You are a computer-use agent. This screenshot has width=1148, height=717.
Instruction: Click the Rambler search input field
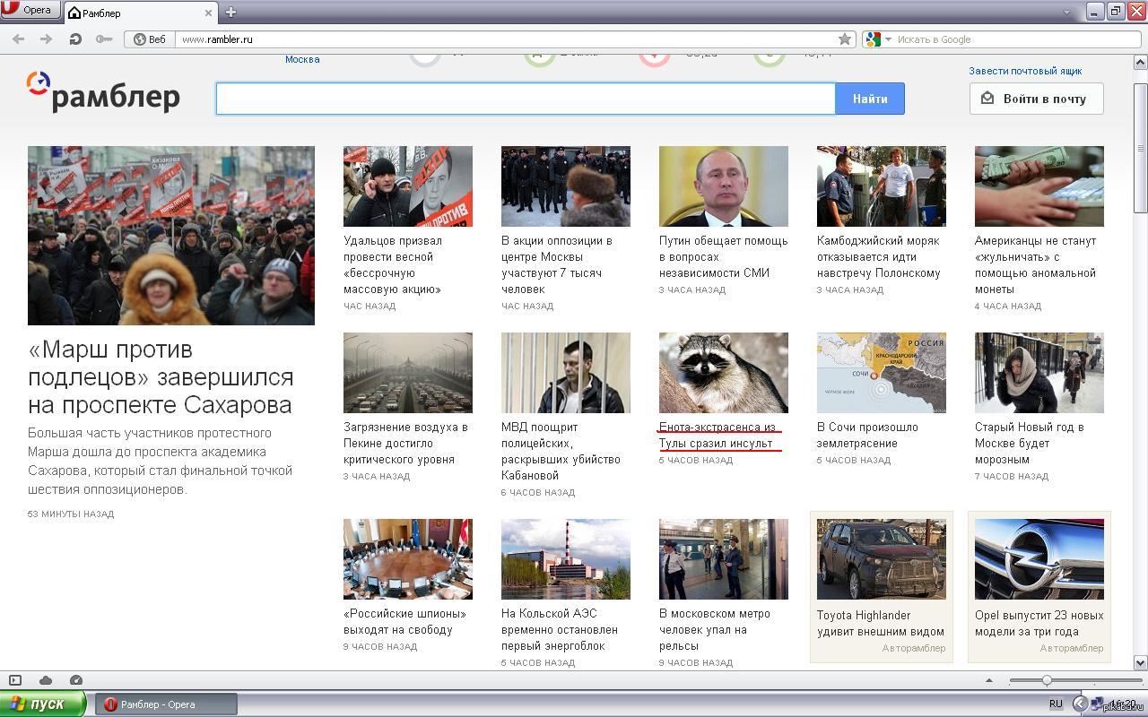pyautogui.click(x=526, y=99)
